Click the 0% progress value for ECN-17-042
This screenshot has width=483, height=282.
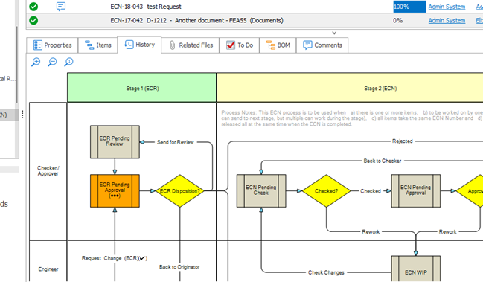397,21
